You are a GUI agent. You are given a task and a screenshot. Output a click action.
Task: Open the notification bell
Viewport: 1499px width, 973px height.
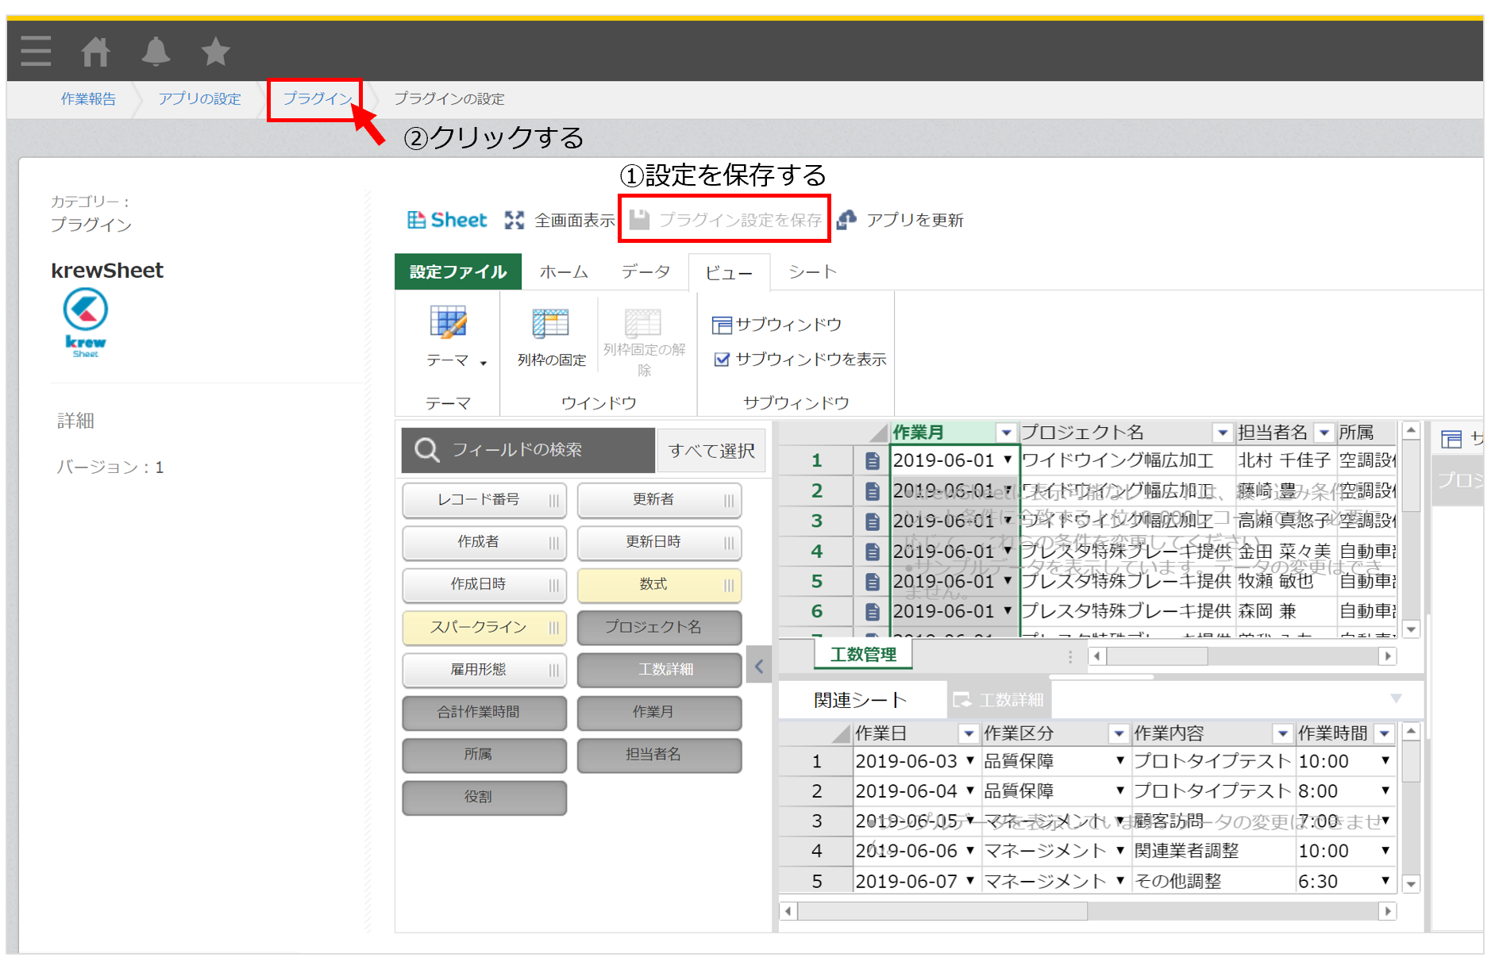pyautogui.click(x=156, y=51)
